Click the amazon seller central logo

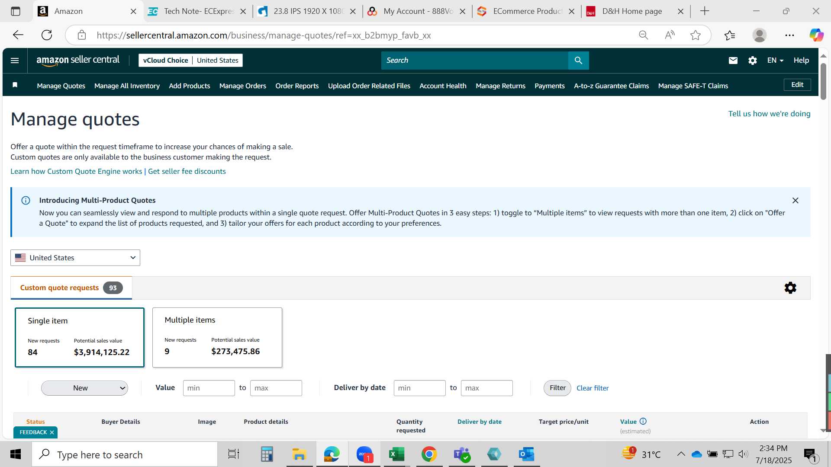point(78,61)
